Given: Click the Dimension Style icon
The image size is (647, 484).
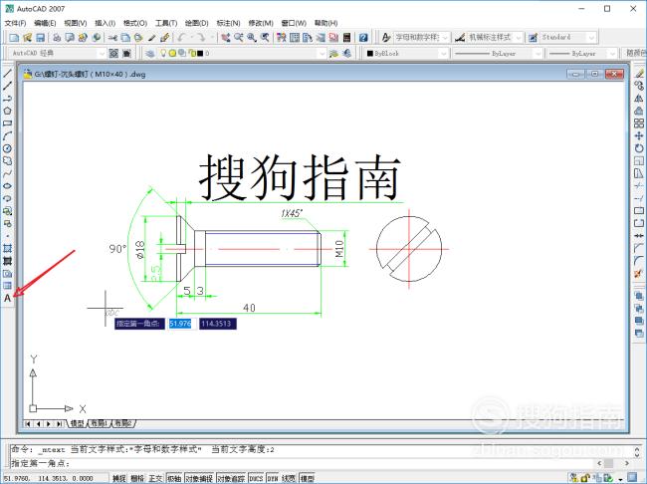Looking at the screenshot, I should [460, 38].
